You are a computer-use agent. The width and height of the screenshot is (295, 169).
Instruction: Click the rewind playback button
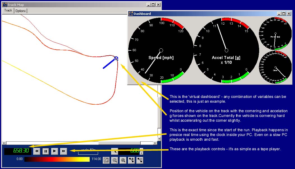pos(37,151)
